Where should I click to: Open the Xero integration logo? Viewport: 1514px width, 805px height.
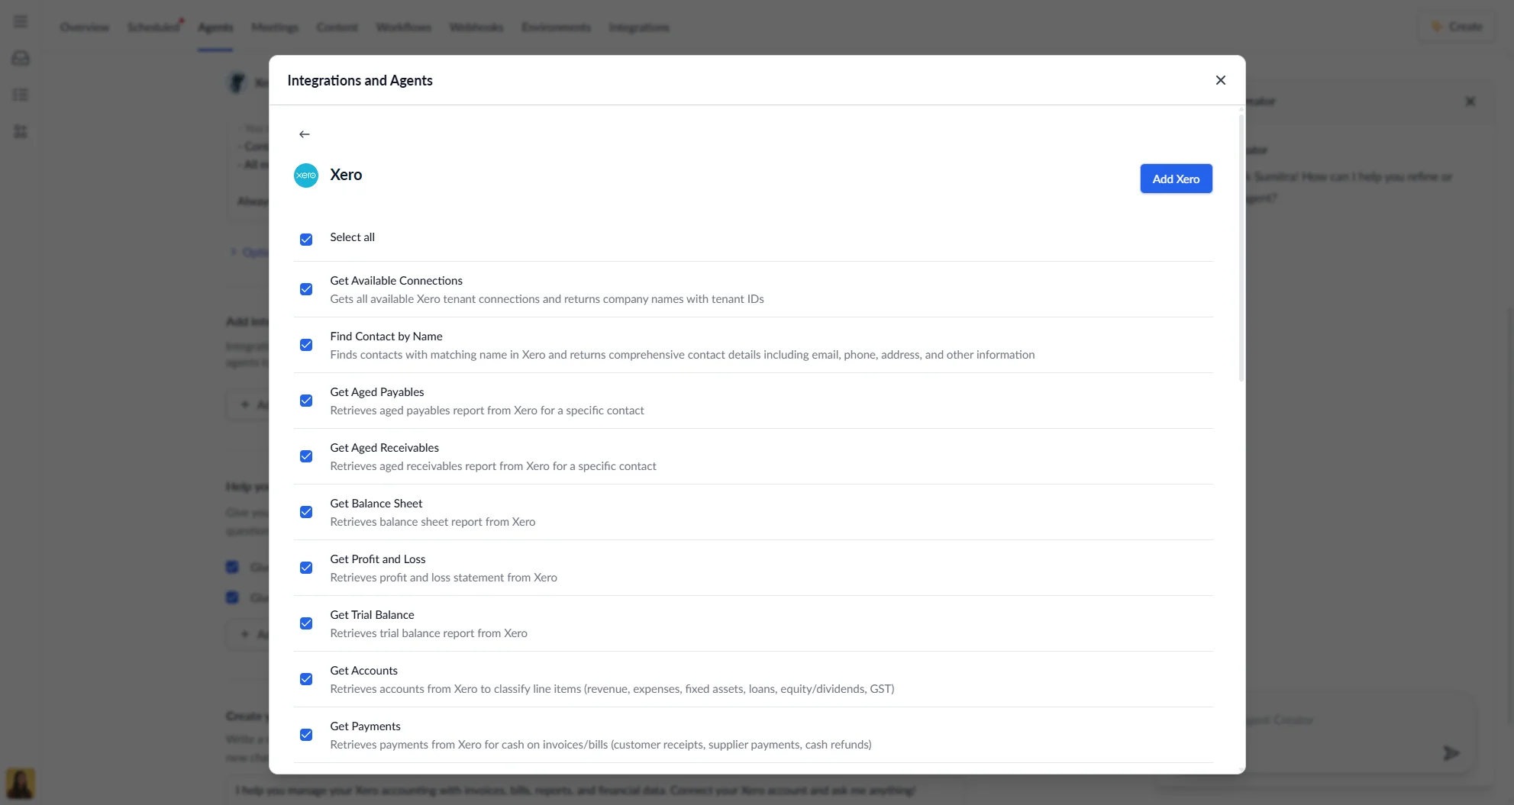click(x=305, y=175)
